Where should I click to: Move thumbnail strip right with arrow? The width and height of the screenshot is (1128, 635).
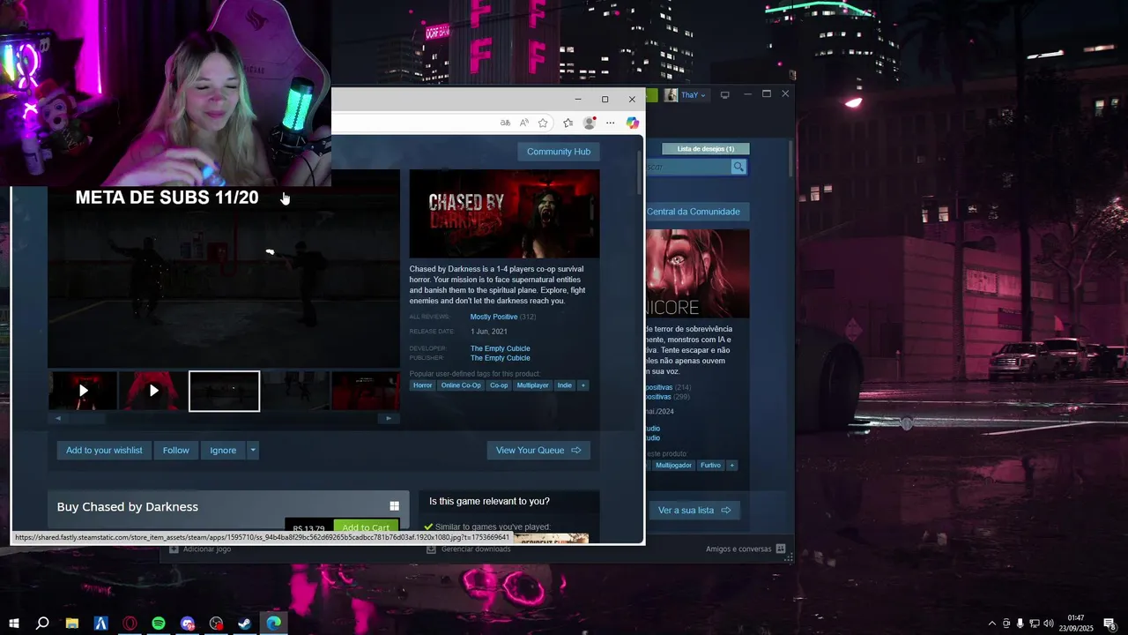coord(389,418)
